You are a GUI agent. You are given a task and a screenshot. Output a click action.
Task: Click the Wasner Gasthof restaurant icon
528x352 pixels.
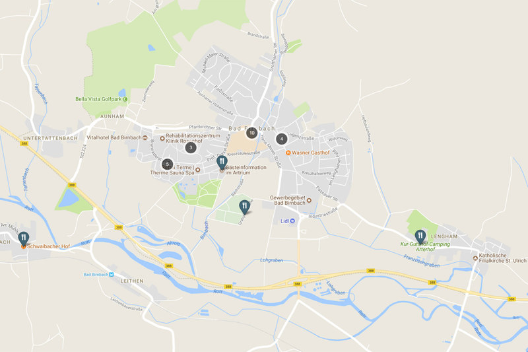coord(288,153)
